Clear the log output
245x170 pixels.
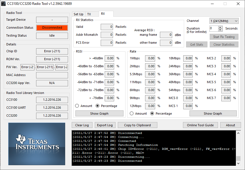click(82, 125)
